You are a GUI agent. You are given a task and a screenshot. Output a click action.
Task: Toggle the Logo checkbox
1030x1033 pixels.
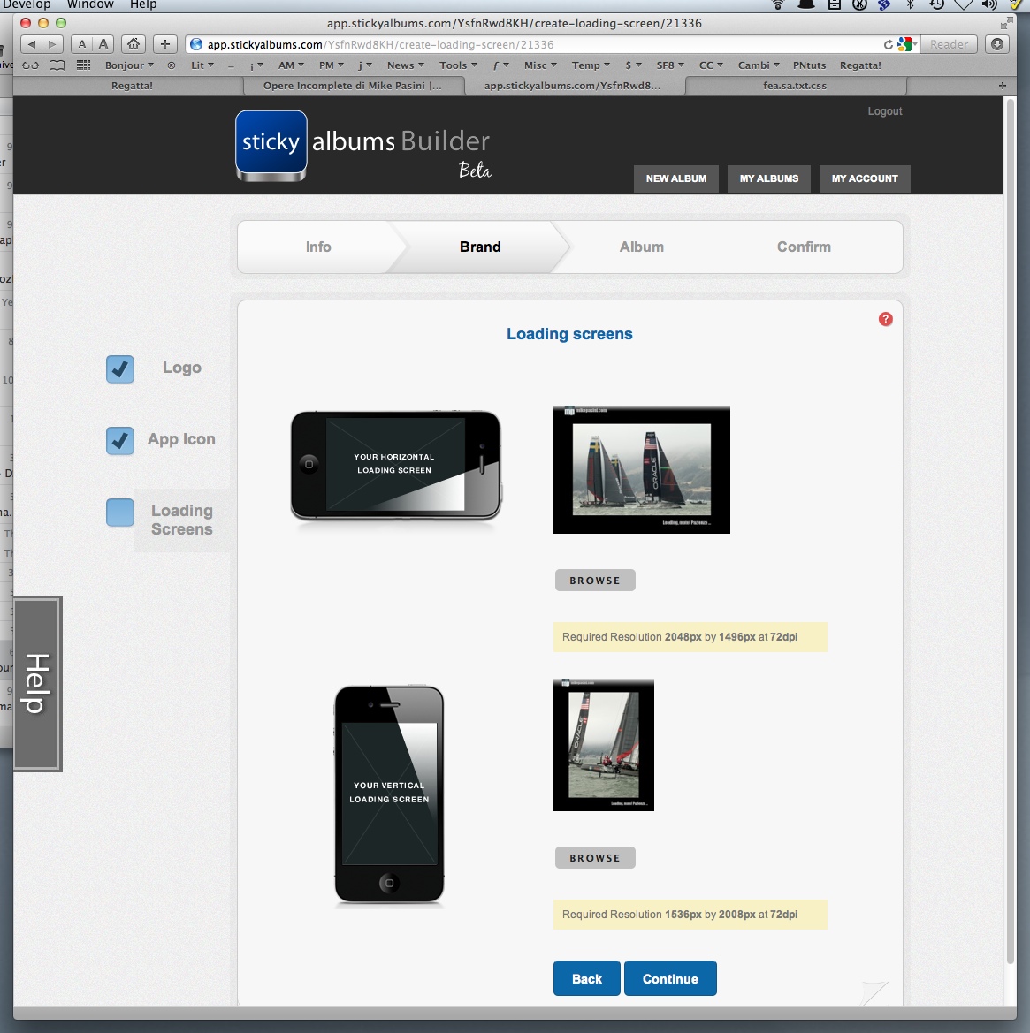tap(120, 369)
